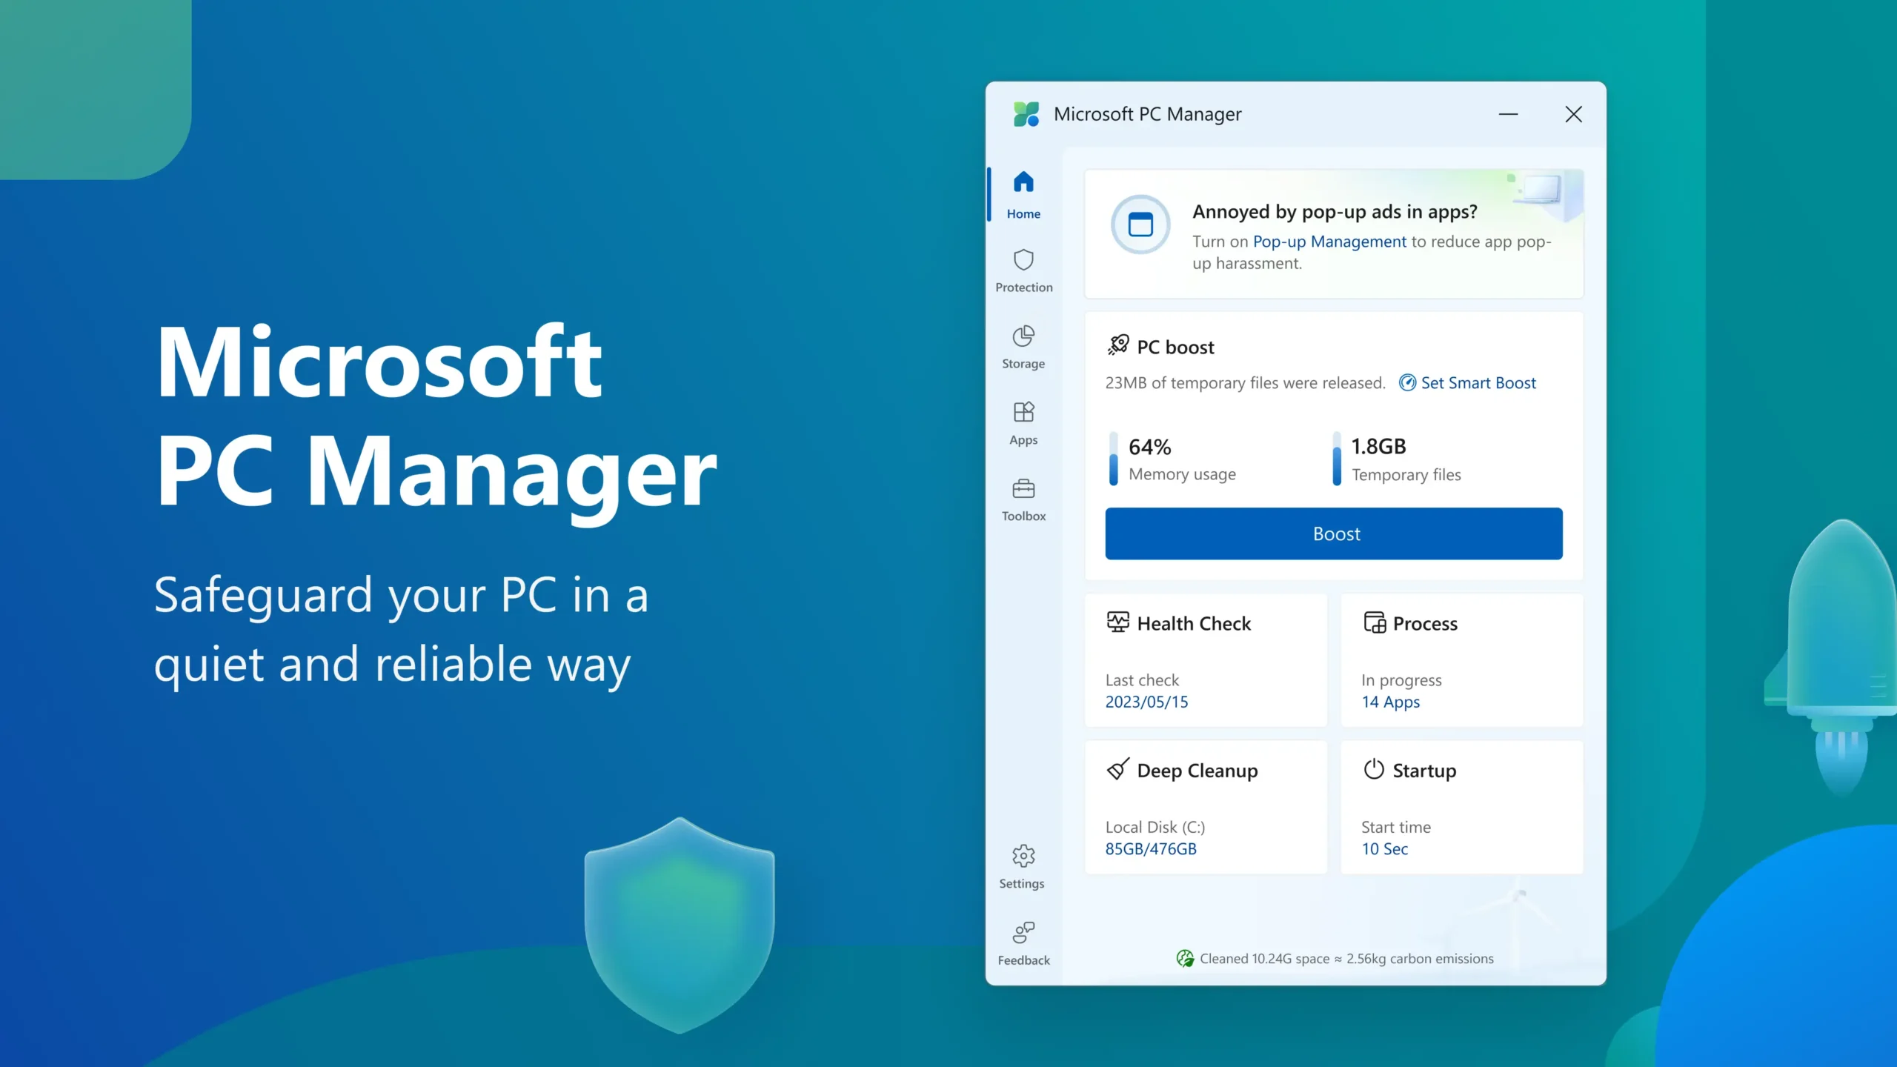1897x1067 pixels.
Task: Open the 14 Apps in-progress list
Action: click(x=1390, y=702)
